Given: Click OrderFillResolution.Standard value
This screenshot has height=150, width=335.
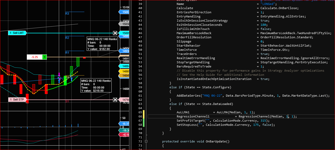Looking at the screenshot, I should pyautogui.click(x=286, y=37).
